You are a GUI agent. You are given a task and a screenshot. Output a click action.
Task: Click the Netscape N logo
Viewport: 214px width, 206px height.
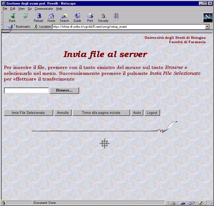coord(208,18)
